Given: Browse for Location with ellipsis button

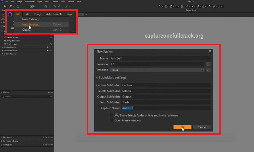Looking at the screenshot, I should click(x=208, y=64).
